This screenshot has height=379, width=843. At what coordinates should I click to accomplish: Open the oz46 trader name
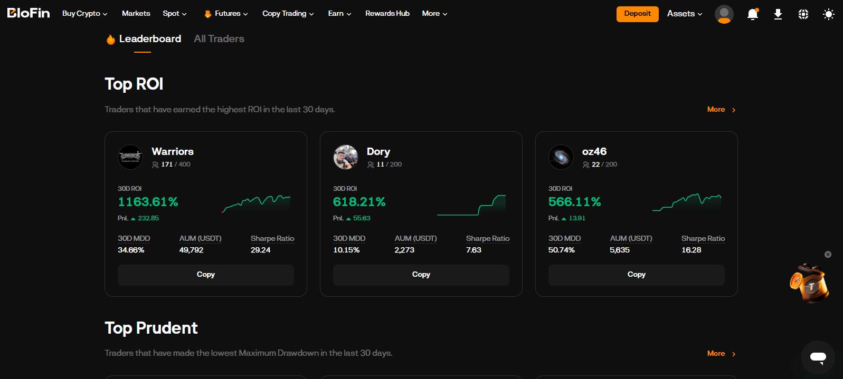(594, 152)
